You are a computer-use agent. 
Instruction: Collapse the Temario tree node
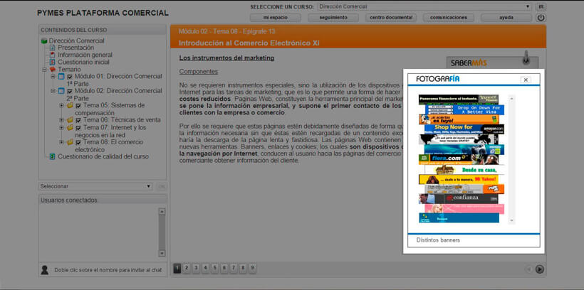point(44,70)
